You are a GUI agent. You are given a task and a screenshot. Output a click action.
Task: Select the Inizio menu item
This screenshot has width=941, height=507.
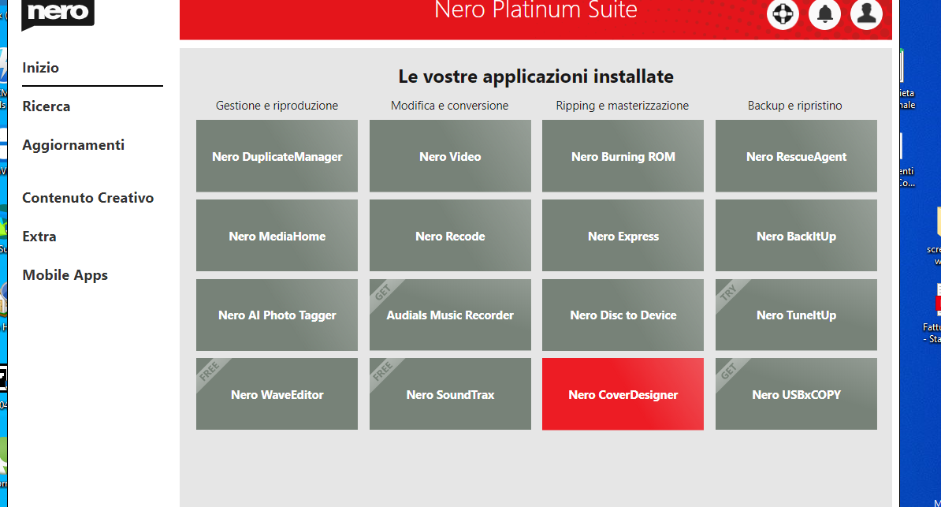[x=41, y=67]
